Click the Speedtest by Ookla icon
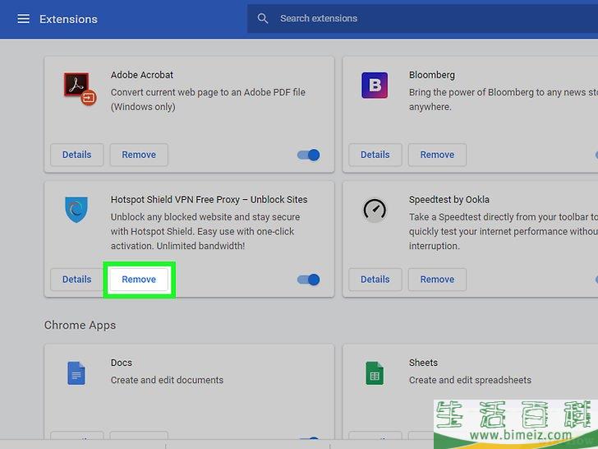Screen dimensions: 598x449 point(375,210)
